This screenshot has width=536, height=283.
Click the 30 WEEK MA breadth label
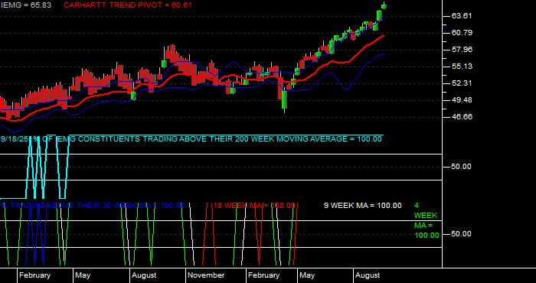pos(93,206)
